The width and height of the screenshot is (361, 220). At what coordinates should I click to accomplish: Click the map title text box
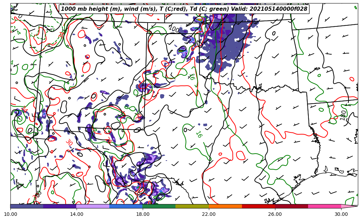pyautogui.click(x=184, y=9)
